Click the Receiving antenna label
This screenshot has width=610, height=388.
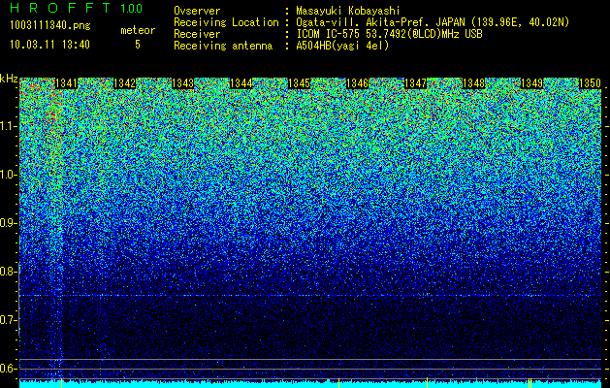coord(223,46)
